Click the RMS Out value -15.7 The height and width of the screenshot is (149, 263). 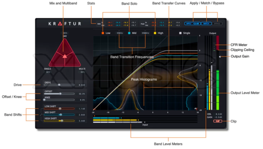[133, 25]
